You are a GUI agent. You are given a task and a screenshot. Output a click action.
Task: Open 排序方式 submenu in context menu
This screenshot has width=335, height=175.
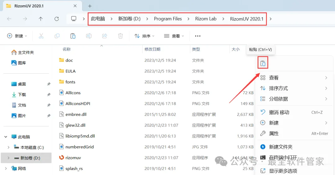coord(294,88)
